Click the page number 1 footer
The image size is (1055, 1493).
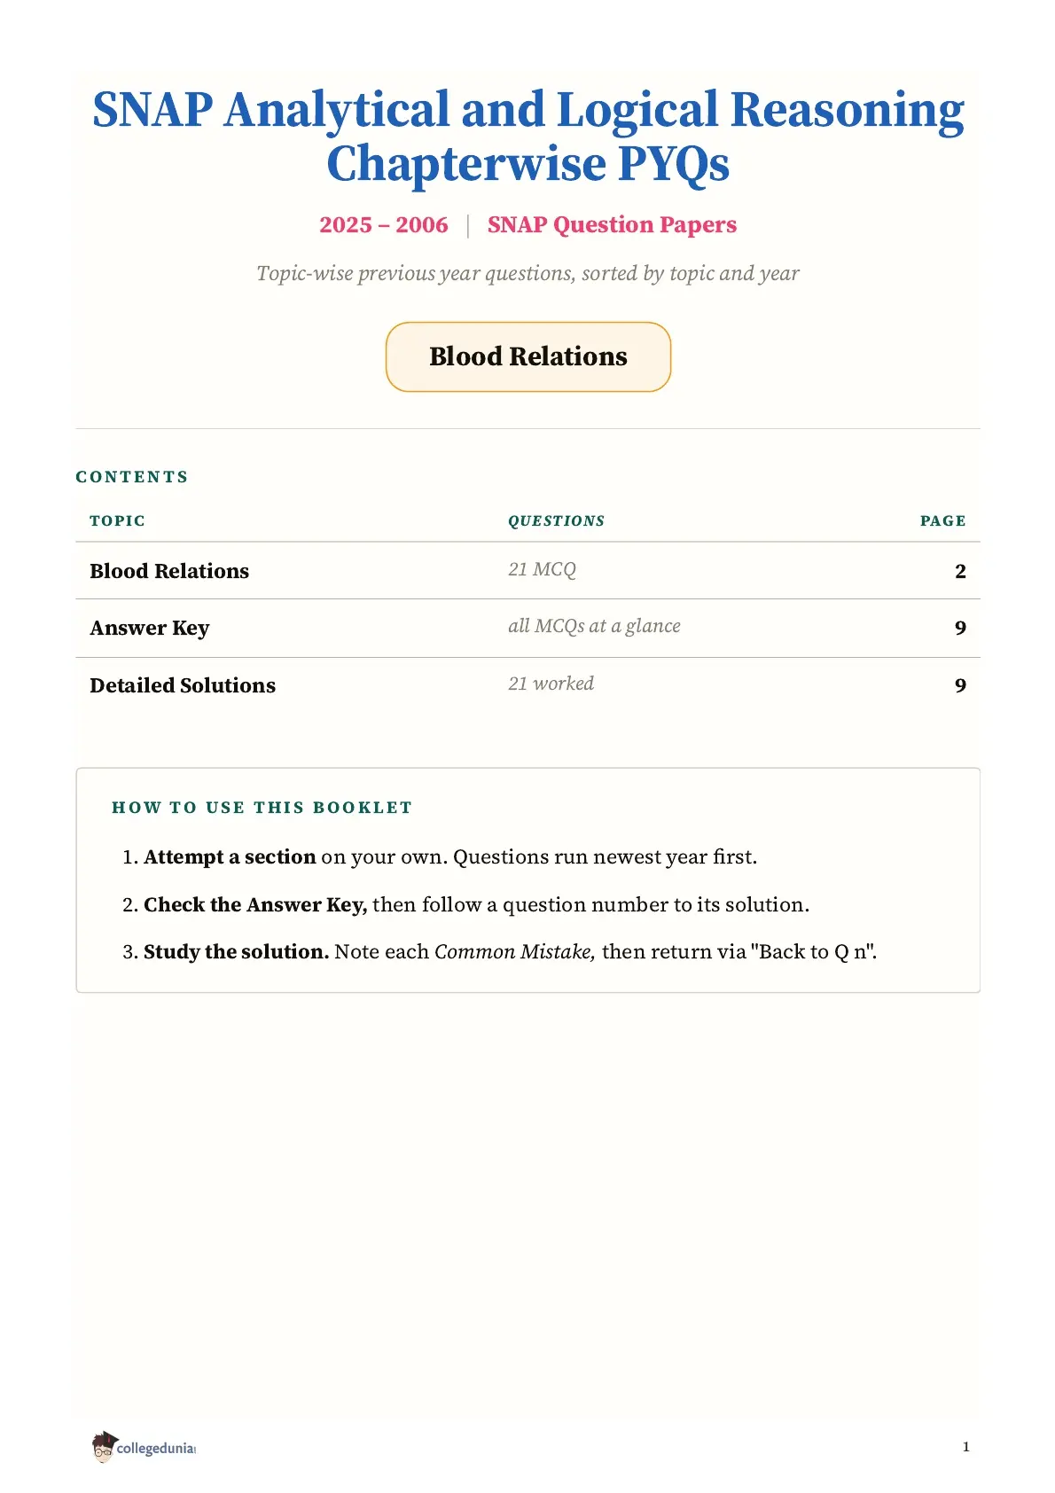pyautogui.click(x=965, y=1447)
